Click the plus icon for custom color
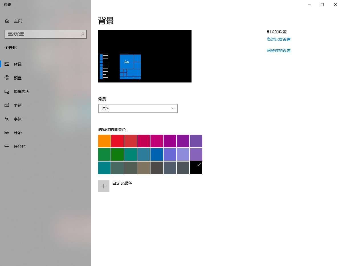Screen dimensions: 342x266 coord(104,186)
